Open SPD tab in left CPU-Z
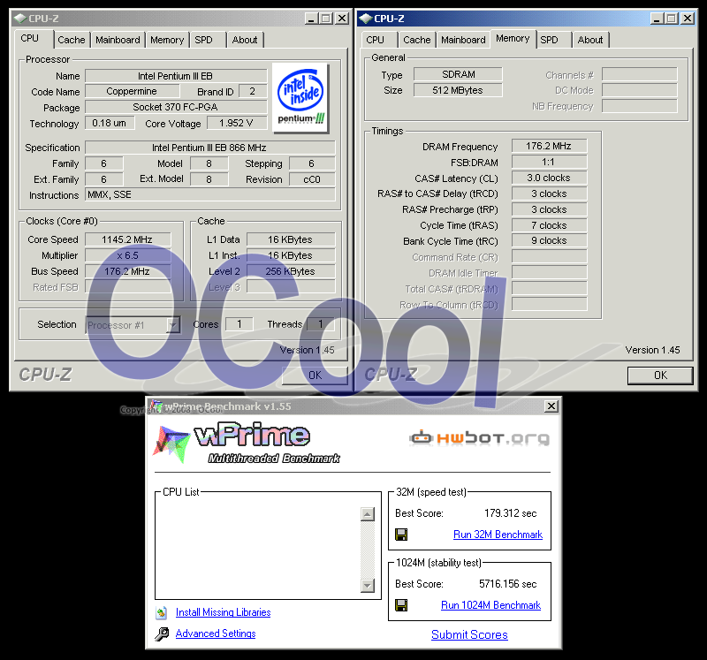This screenshot has width=707, height=660. (x=203, y=40)
